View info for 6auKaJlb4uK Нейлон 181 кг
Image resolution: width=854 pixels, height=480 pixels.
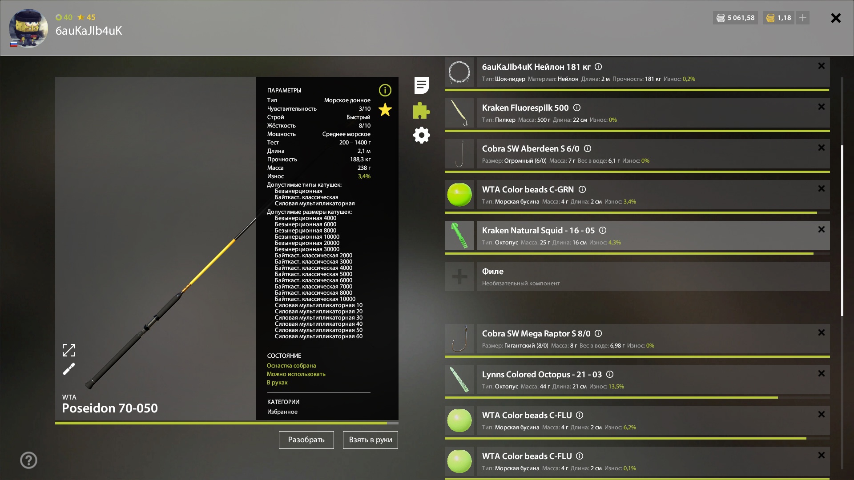(598, 67)
